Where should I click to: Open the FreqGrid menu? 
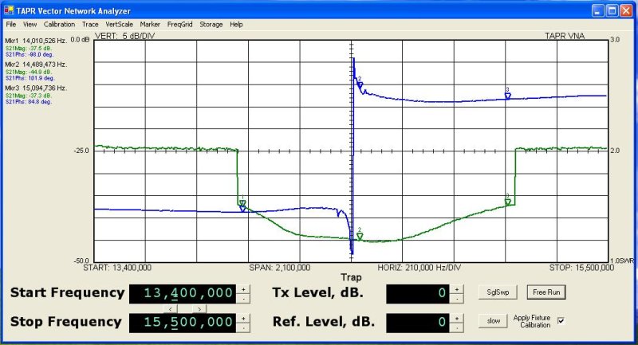(x=180, y=25)
